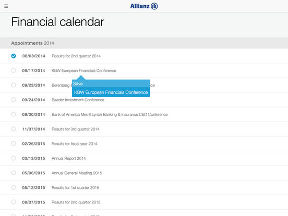Click the date 09/30/2014

click(x=33, y=115)
